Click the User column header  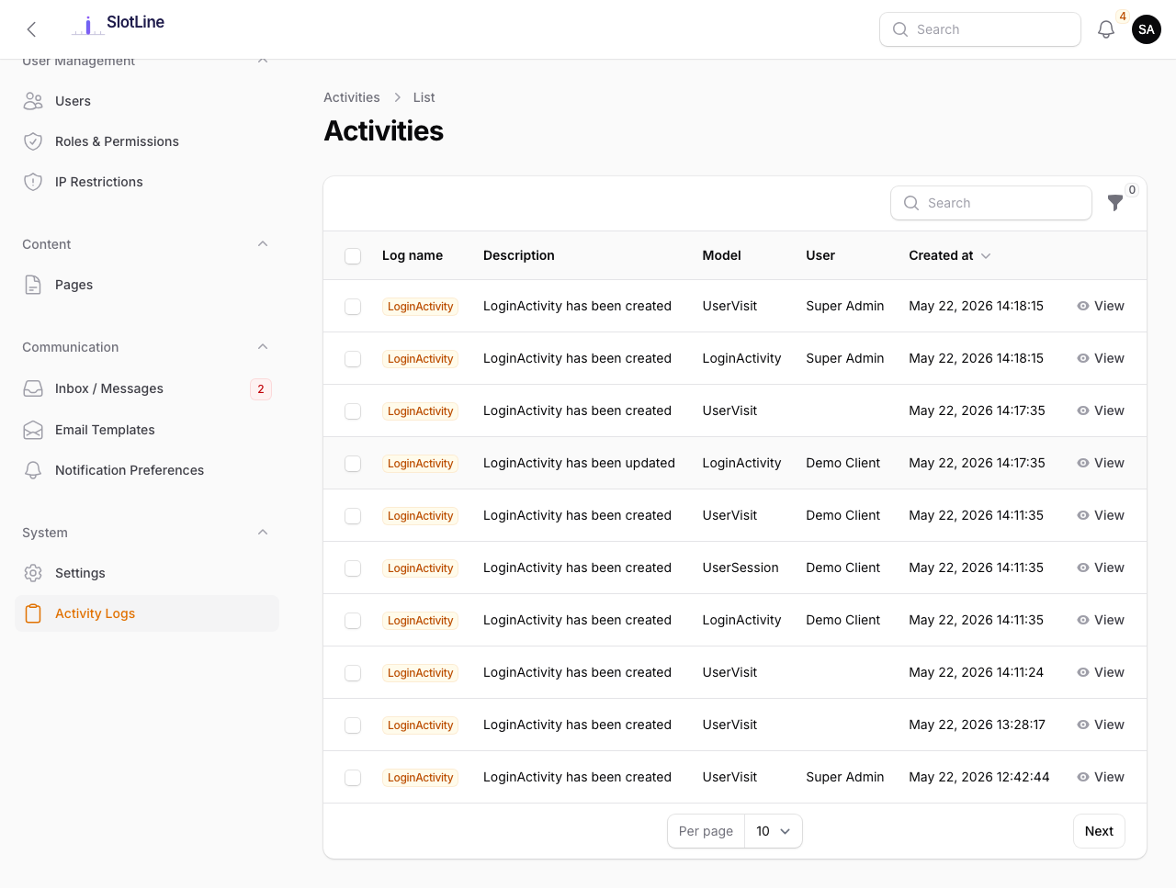click(820, 255)
